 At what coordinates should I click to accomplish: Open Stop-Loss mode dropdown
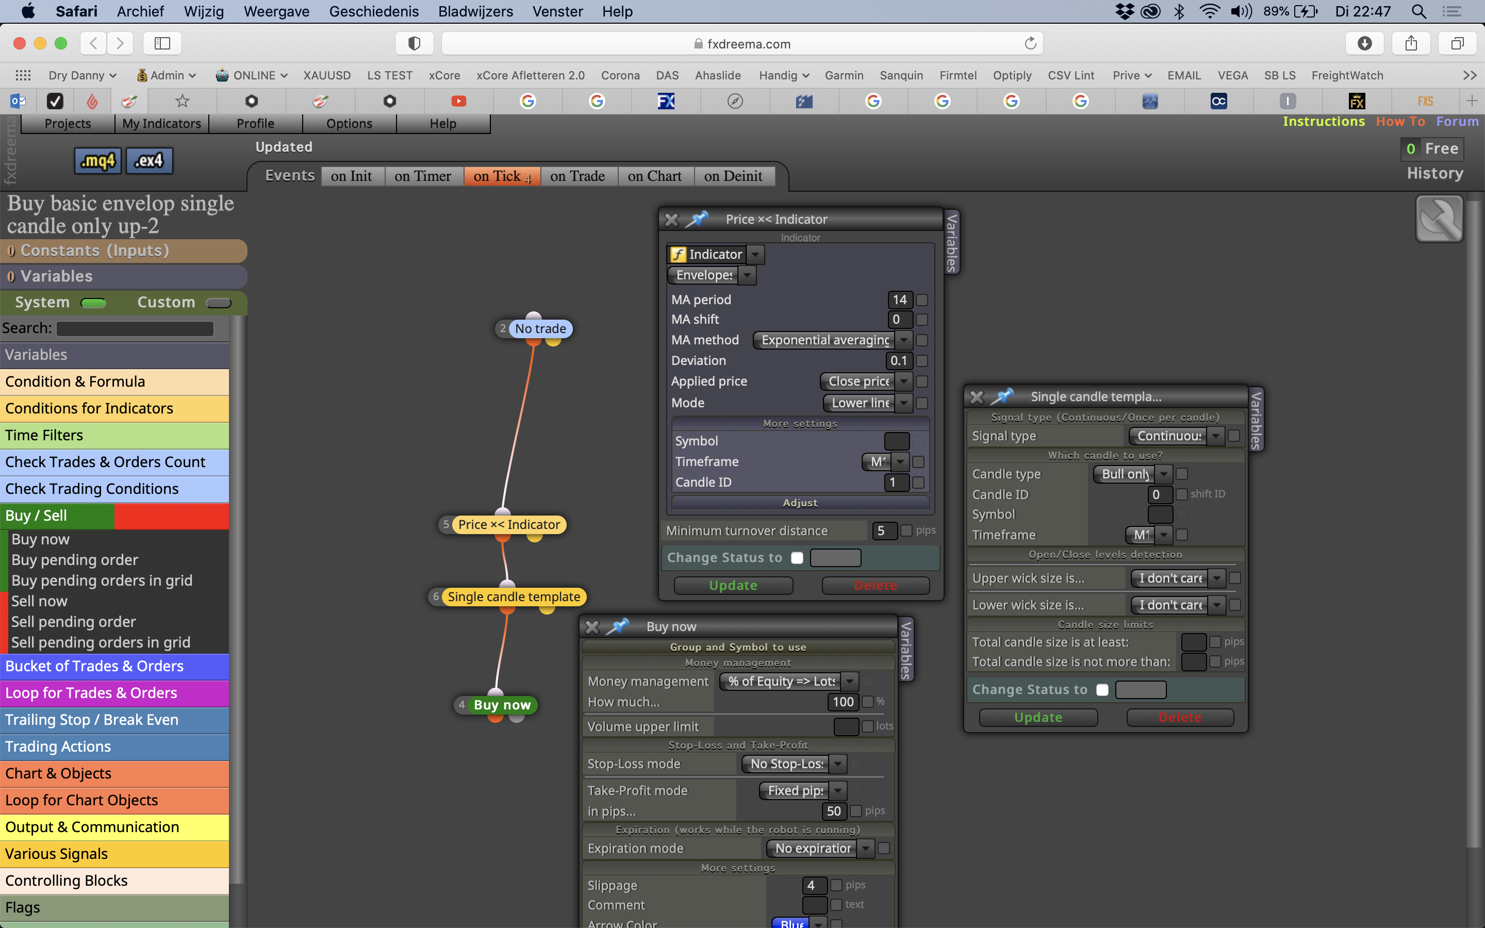[x=794, y=764]
